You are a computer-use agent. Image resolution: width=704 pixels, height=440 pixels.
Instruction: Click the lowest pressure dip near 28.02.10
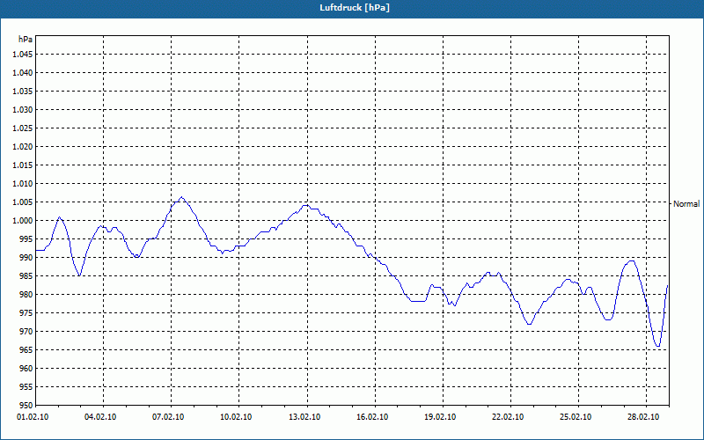[657, 346]
